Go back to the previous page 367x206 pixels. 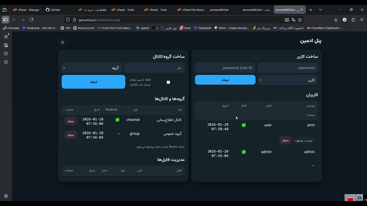[14, 20]
